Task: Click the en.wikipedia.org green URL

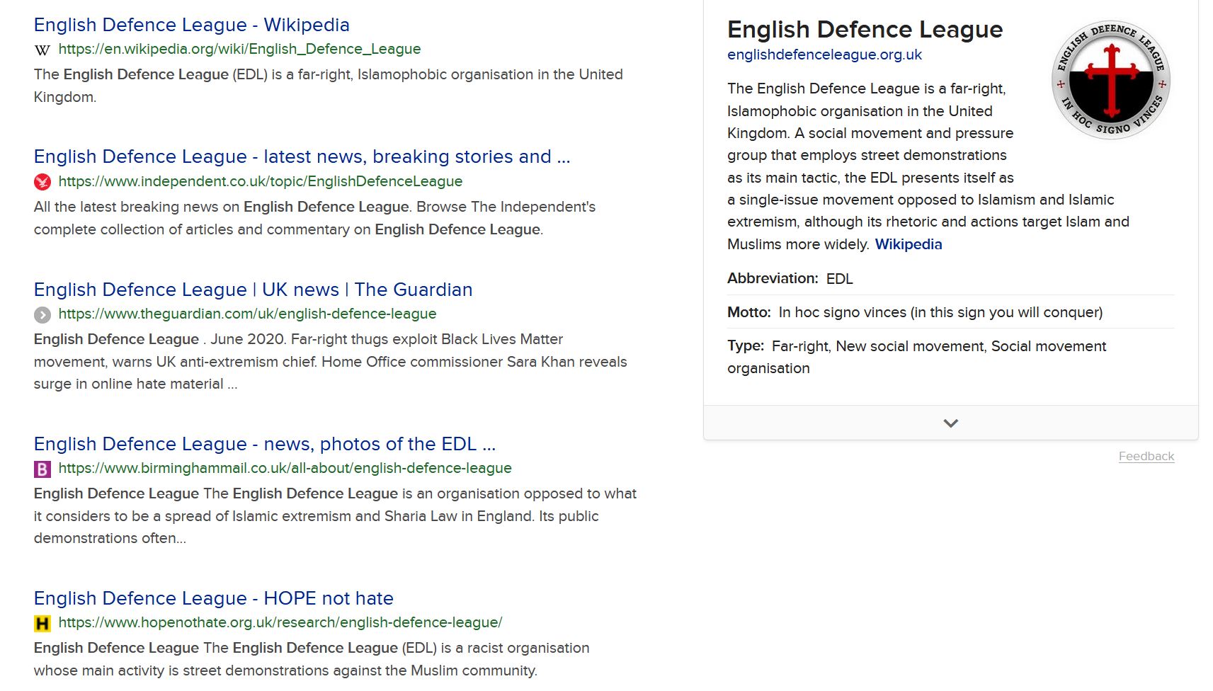Action: coord(239,49)
